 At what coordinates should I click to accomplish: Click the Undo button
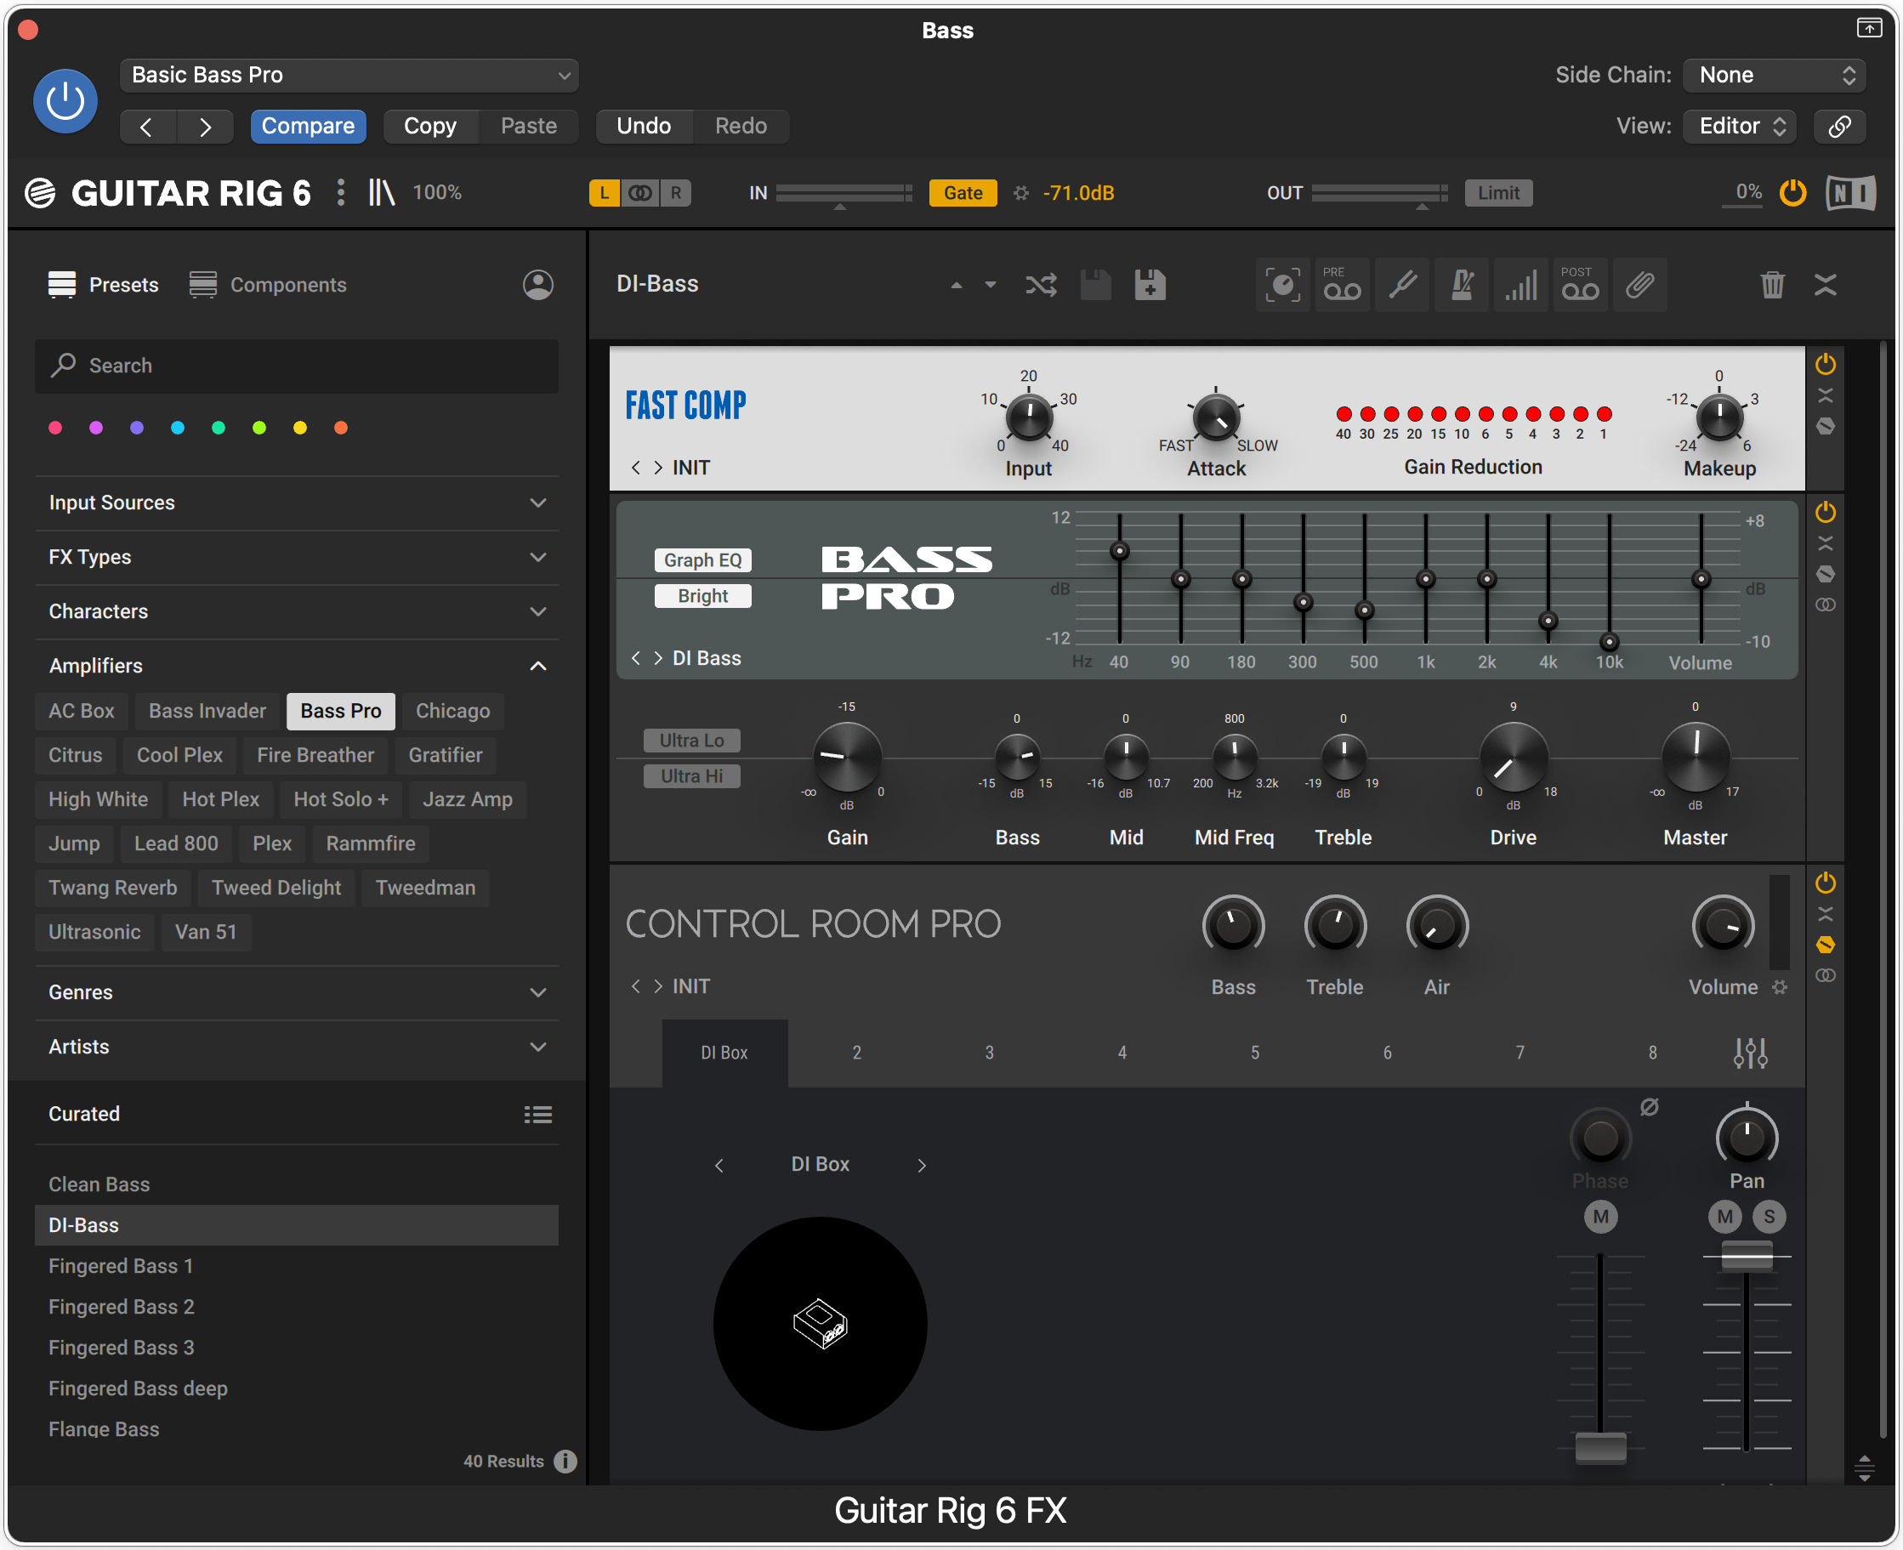coord(644,126)
